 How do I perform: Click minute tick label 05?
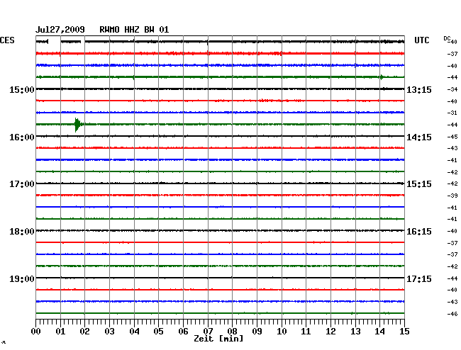158,332
